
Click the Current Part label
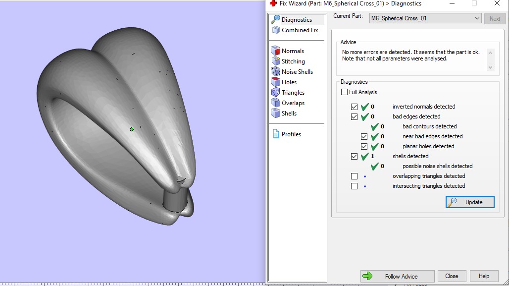pyautogui.click(x=348, y=16)
